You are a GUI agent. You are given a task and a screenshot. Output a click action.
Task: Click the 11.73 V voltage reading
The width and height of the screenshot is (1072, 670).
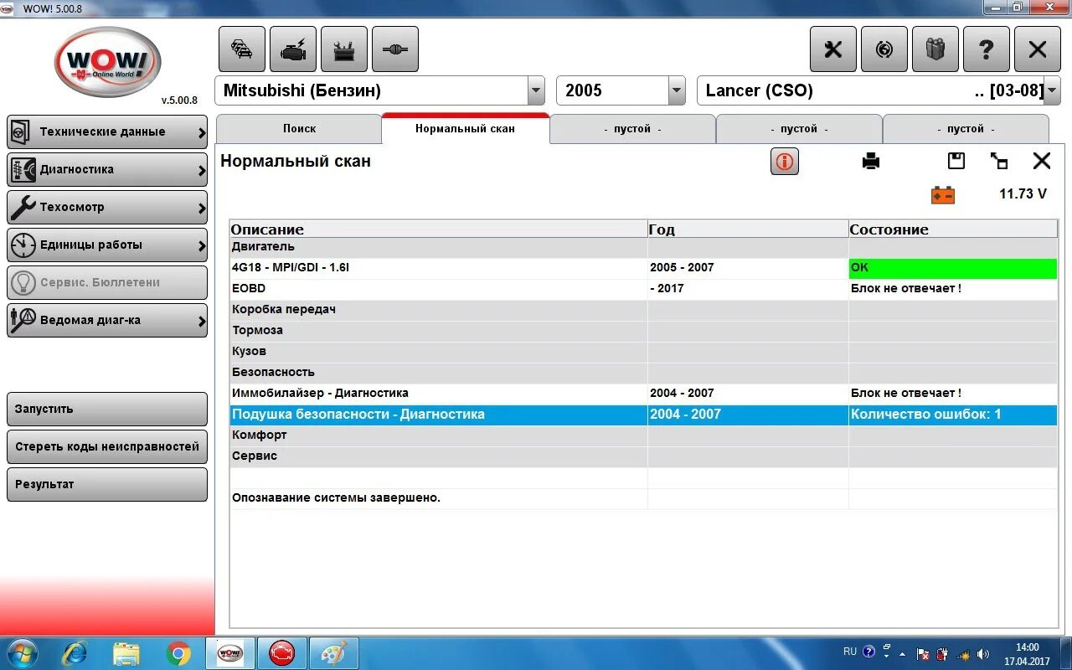point(1023,194)
